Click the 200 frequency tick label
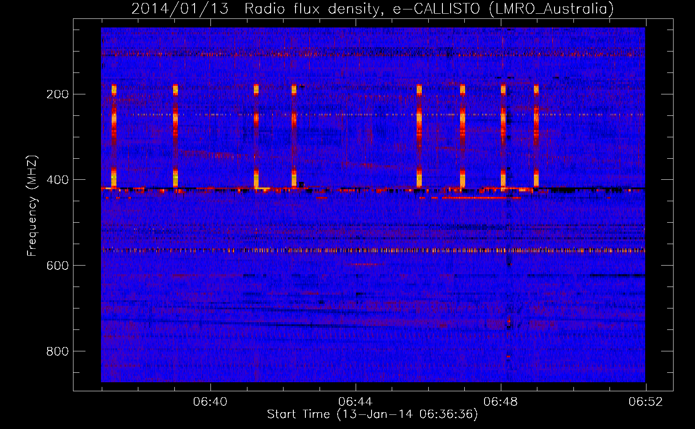The height and width of the screenshot is (429, 695). coord(58,94)
